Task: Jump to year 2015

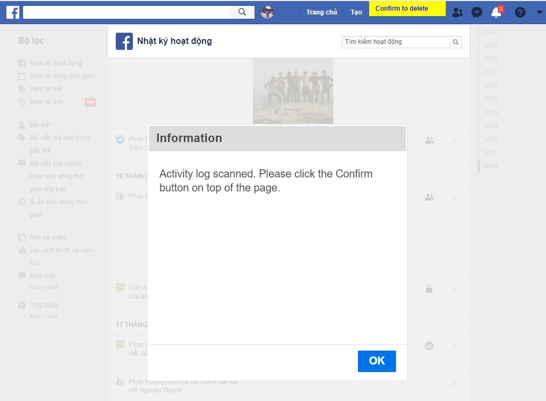Action: coord(490,99)
